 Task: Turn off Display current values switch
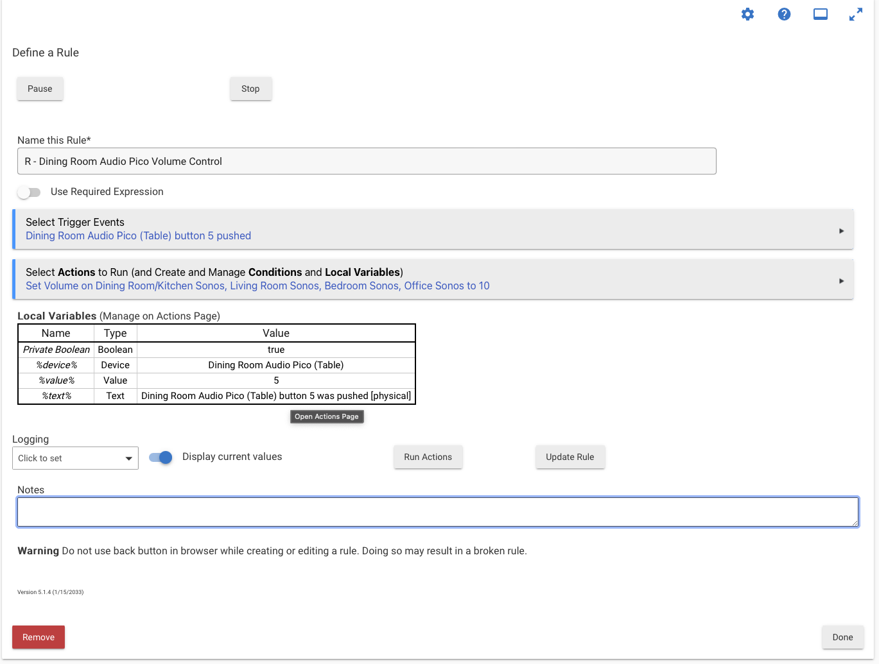[x=161, y=457]
